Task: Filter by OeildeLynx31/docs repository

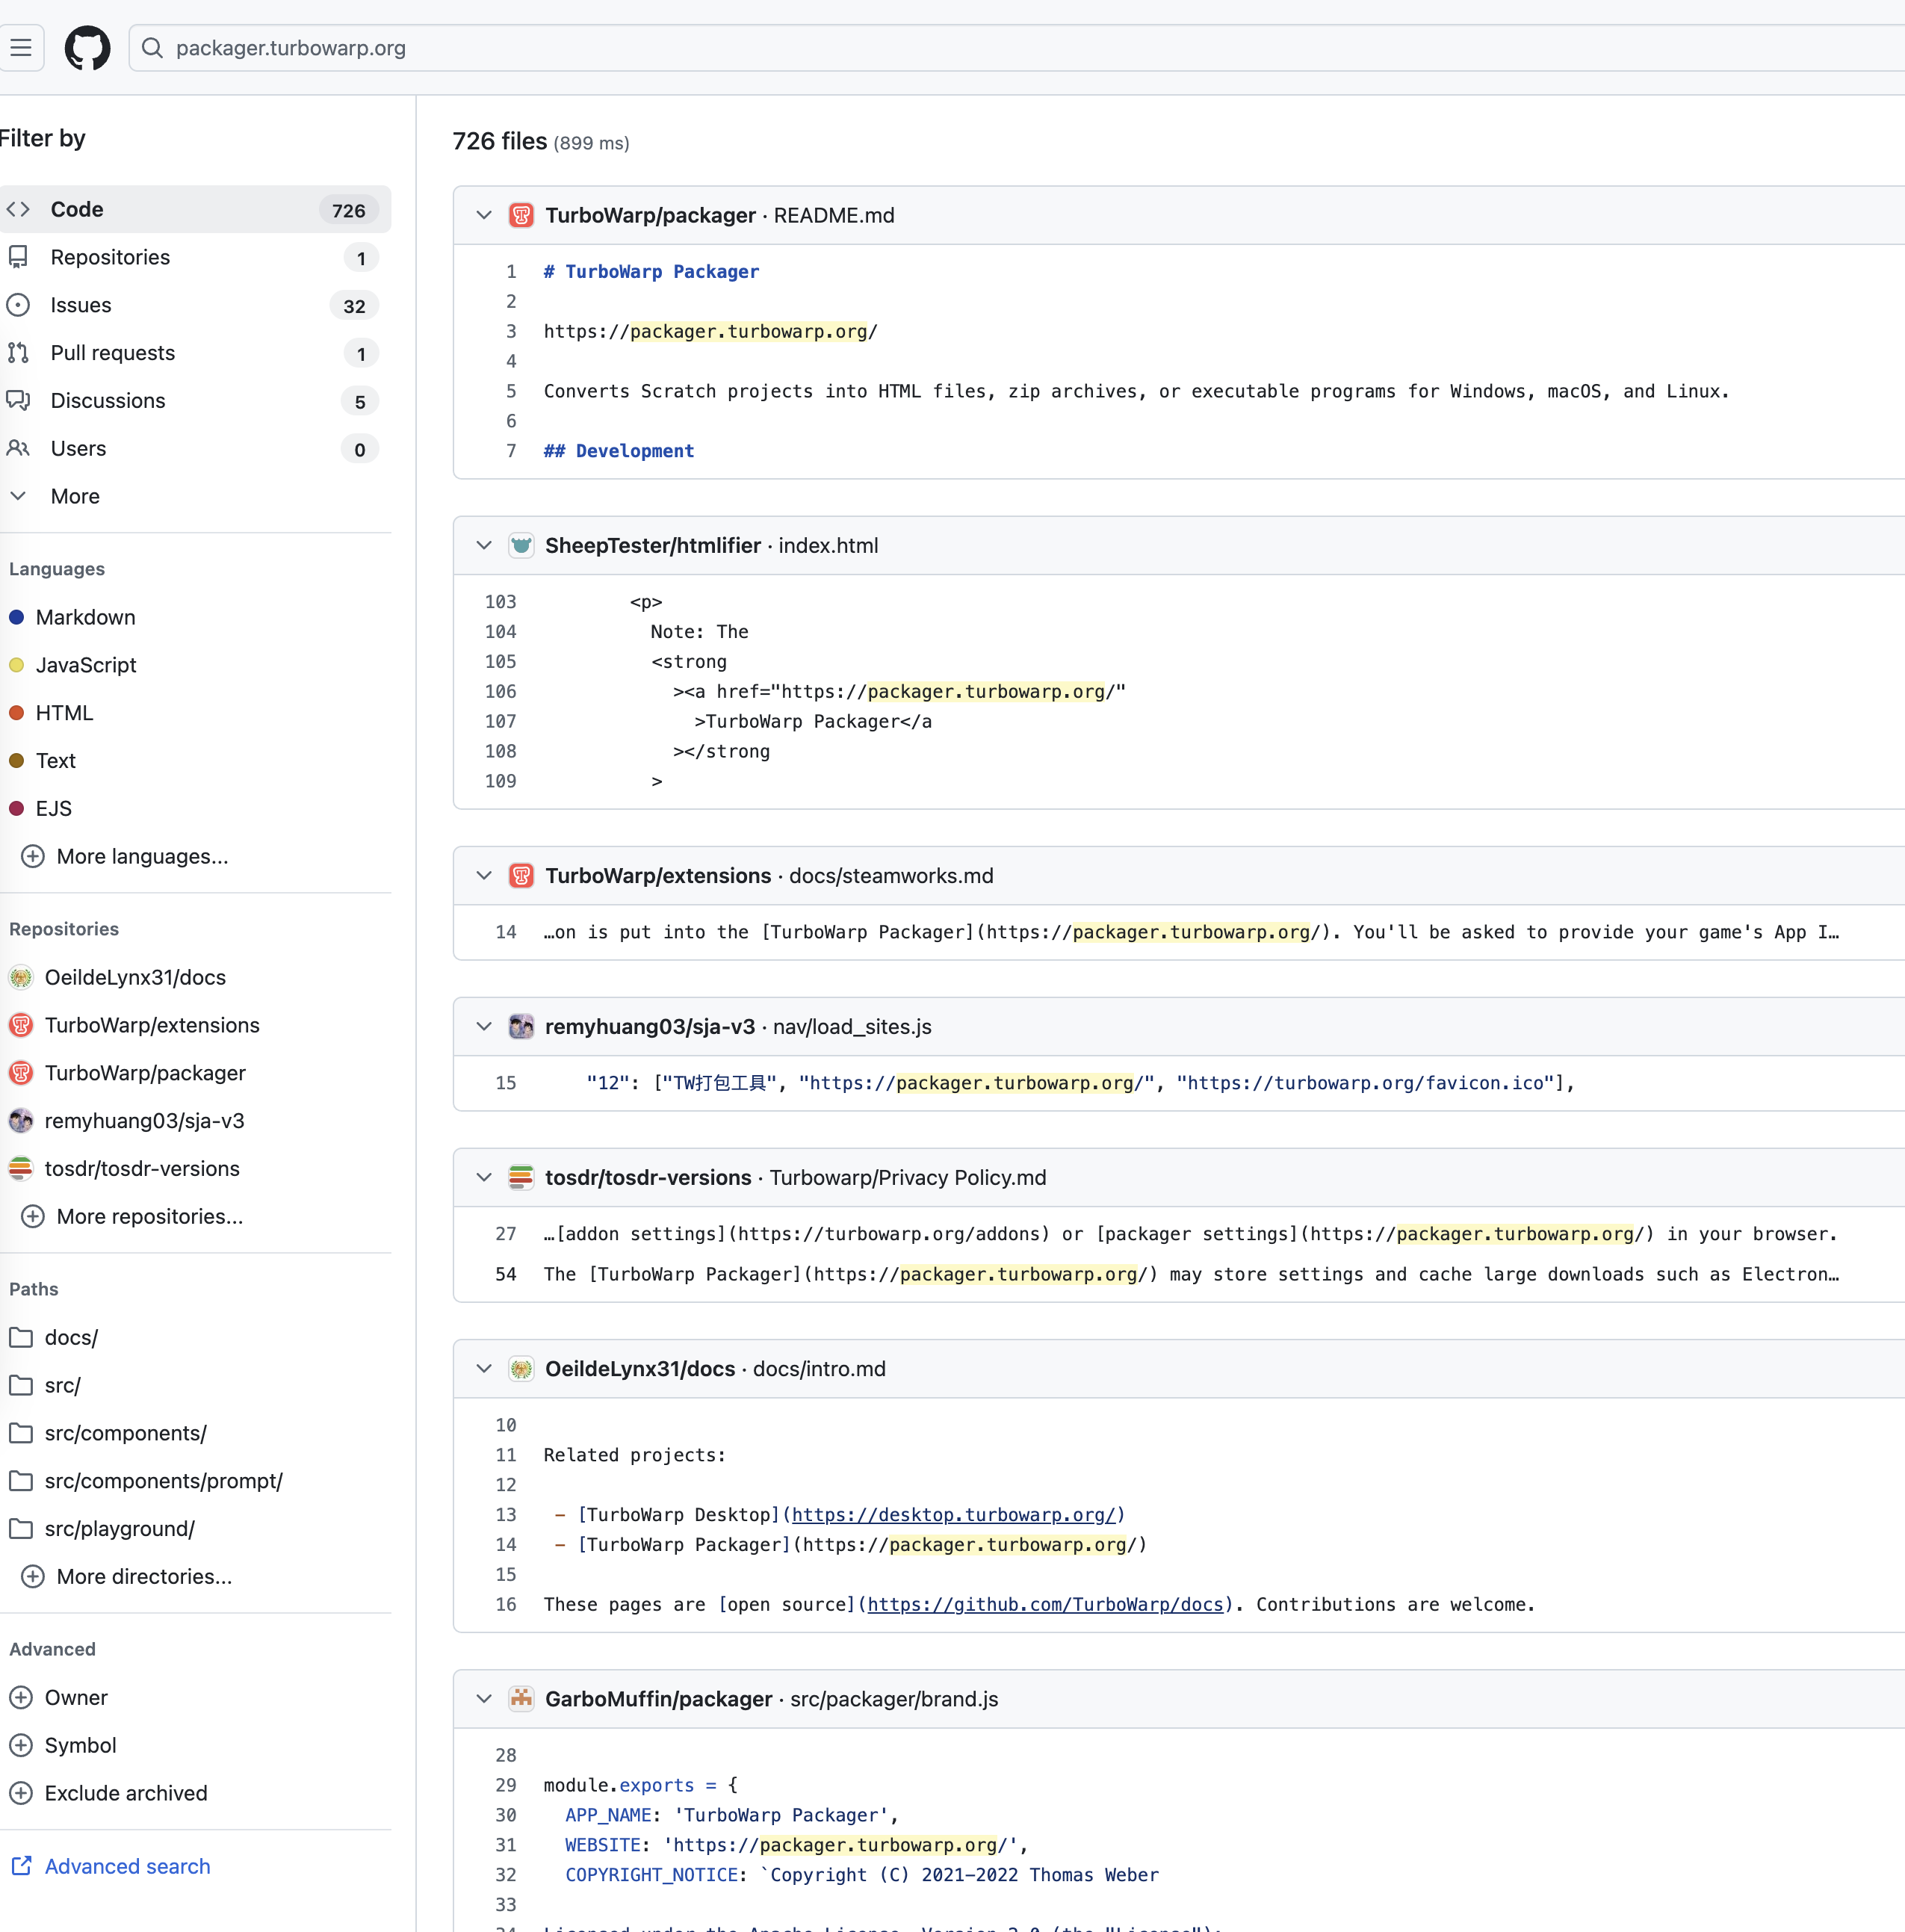Action: (x=117, y=977)
